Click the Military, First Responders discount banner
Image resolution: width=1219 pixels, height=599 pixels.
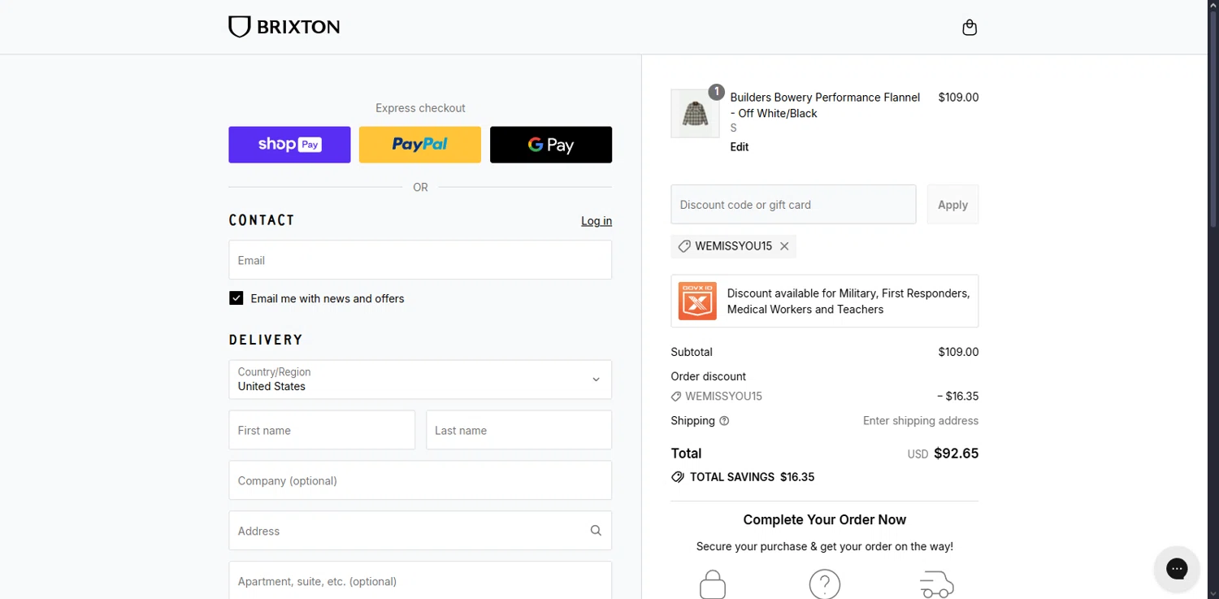(824, 301)
